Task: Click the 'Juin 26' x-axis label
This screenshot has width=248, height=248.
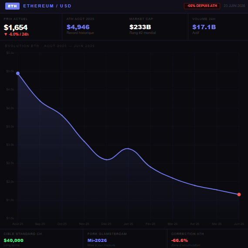Action: (x=239, y=224)
